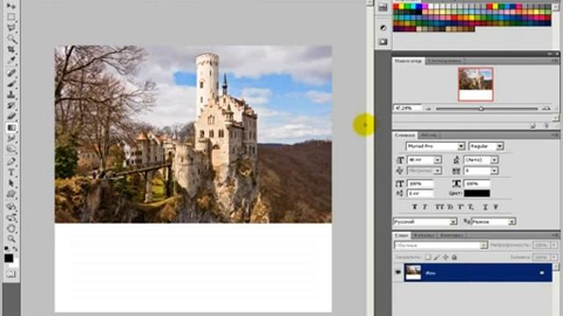
Task: Select the Clone Stamp tool
Action: point(11,94)
